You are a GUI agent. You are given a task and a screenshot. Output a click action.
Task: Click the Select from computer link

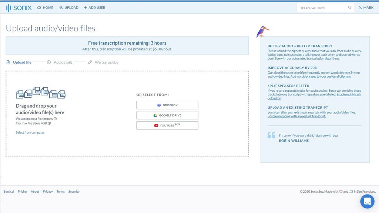tap(30, 132)
